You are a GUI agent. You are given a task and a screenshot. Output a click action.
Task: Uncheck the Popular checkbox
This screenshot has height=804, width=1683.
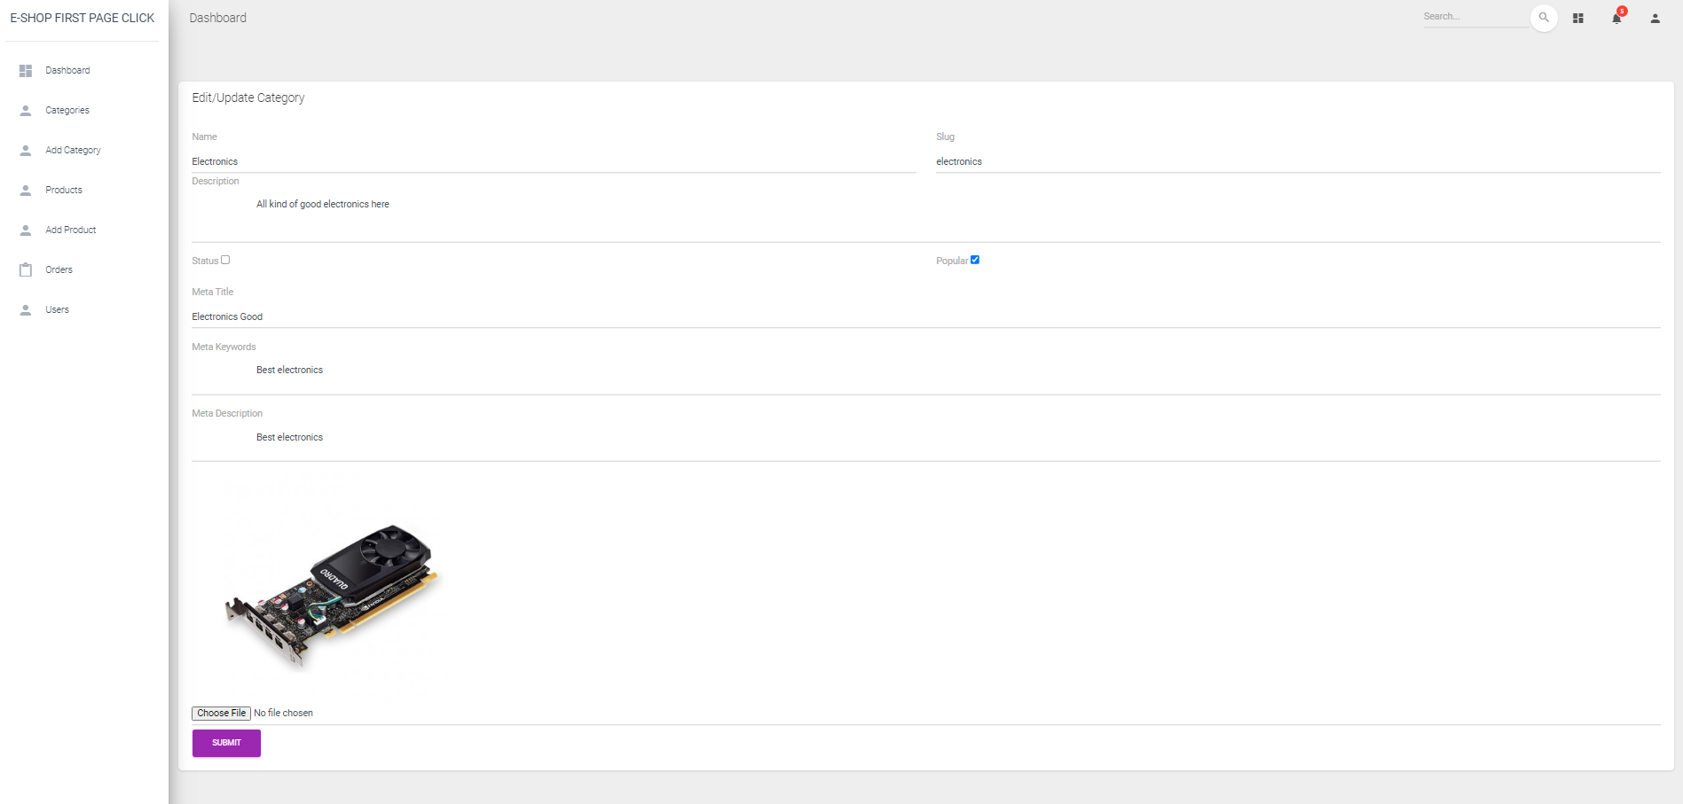pyautogui.click(x=975, y=260)
